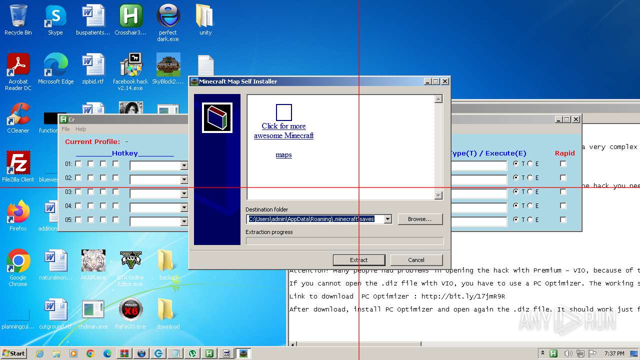Click the Extract button

[x=359, y=260]
